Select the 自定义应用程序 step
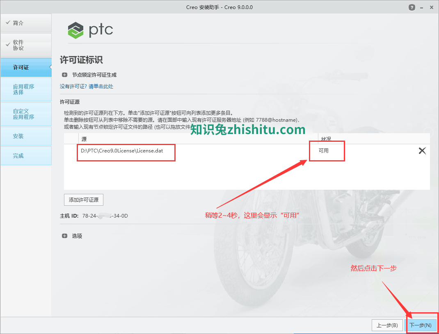This screenshot has height=334, width=439. tap(26, 114)
